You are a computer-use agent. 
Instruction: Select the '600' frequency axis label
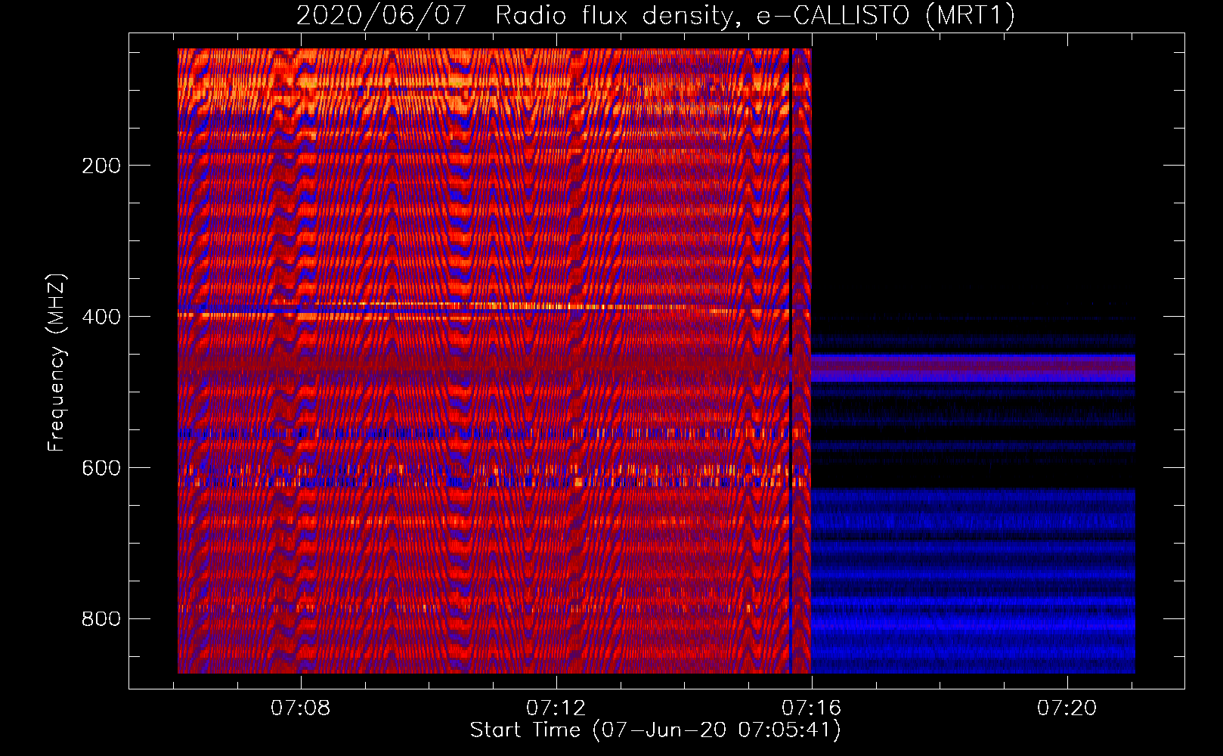[x=101, y=468]
